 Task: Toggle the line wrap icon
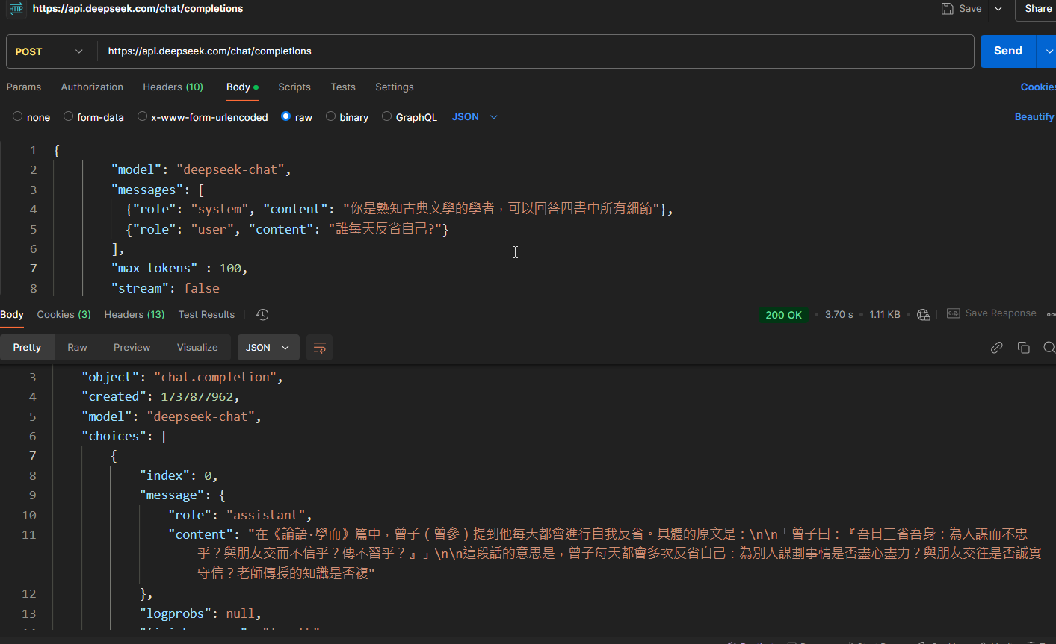319,348
